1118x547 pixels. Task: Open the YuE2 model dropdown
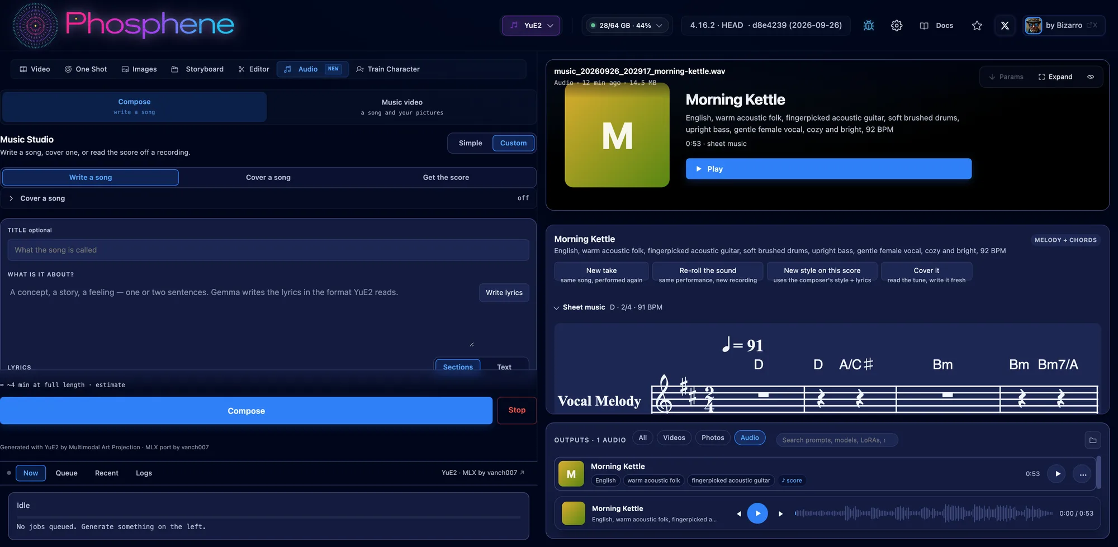(531, 26)
